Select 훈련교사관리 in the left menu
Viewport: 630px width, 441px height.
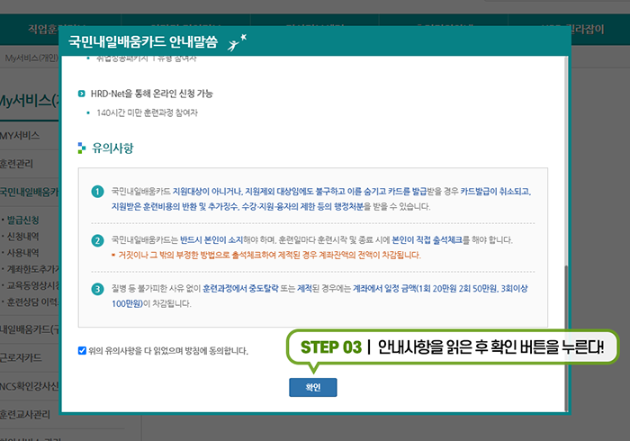[25, 414]
